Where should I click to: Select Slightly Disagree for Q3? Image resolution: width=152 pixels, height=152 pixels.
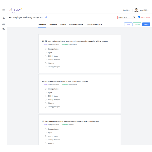click(x=45, y=140)
